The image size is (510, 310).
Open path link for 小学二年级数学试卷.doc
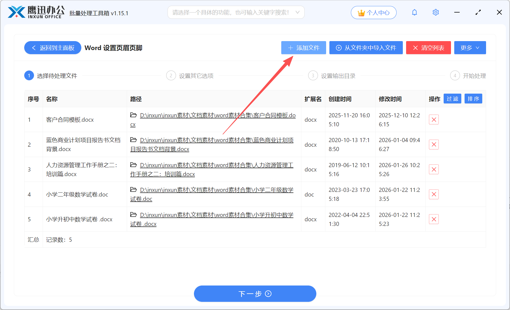coord(212,194)
